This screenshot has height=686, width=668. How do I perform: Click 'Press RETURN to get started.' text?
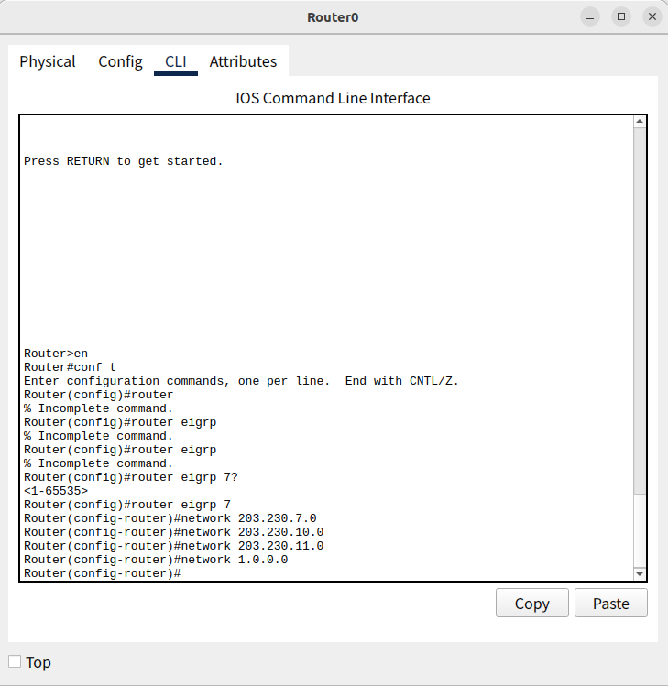124,161
